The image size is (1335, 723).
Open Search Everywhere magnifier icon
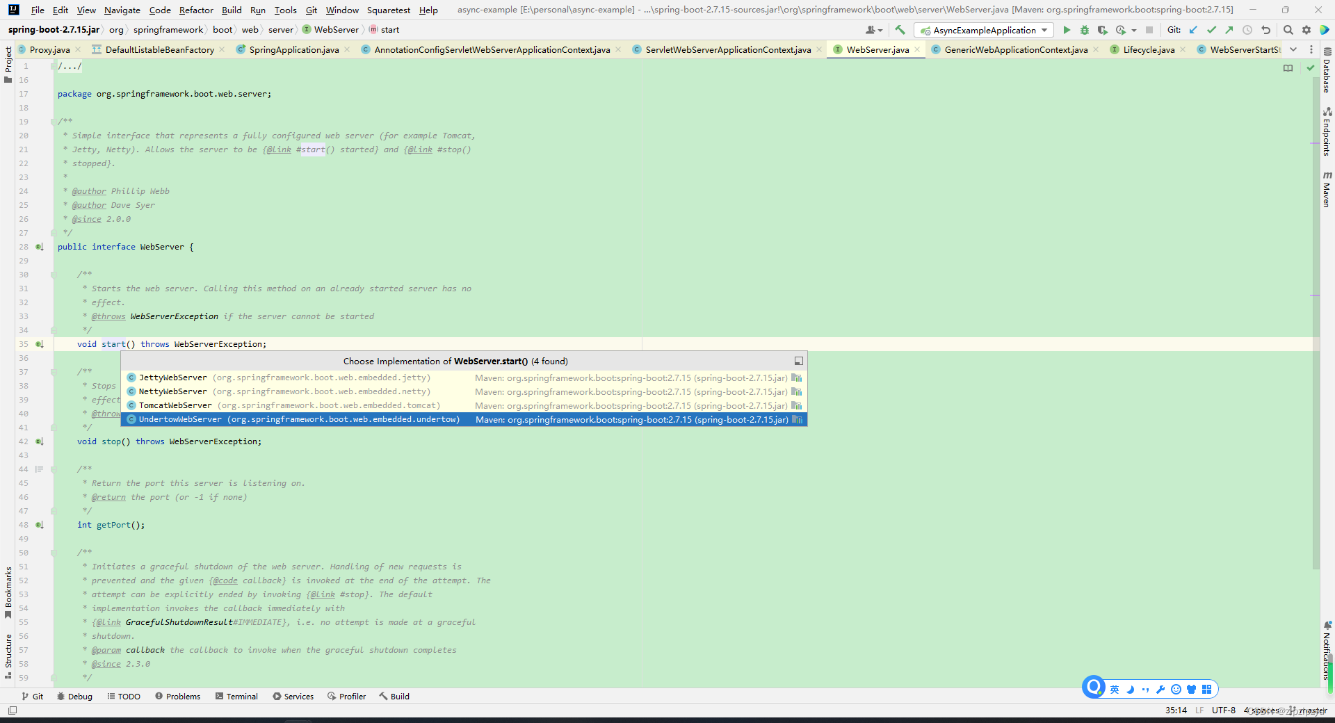point(1288,30)
